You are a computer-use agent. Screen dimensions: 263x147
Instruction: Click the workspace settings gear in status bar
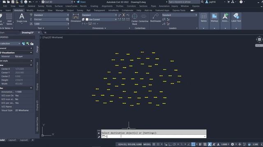[x=233, y=144]
